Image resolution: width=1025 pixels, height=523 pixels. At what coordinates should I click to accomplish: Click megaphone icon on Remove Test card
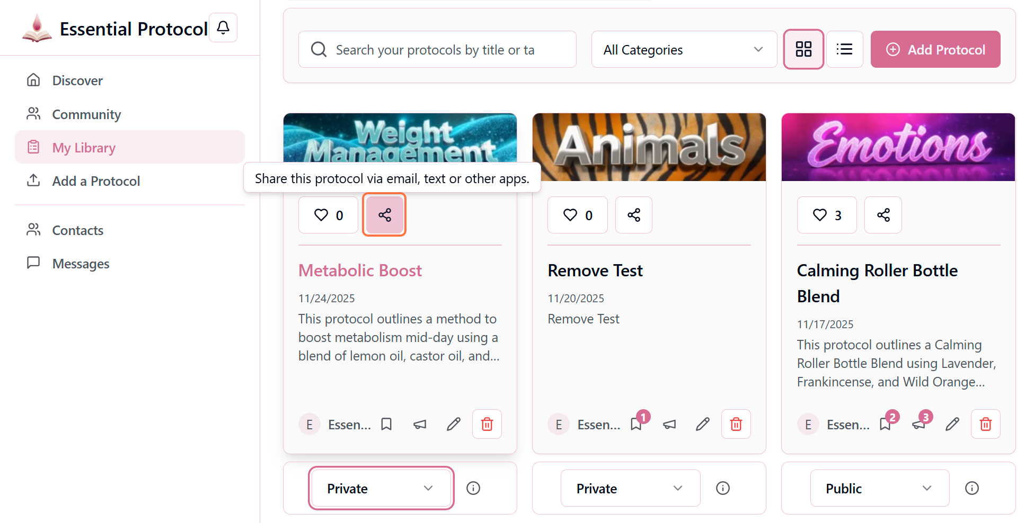pyautogui.click(x=669, y=424)
